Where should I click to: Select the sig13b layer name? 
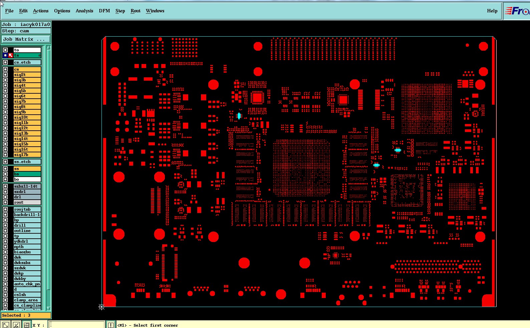27,133
